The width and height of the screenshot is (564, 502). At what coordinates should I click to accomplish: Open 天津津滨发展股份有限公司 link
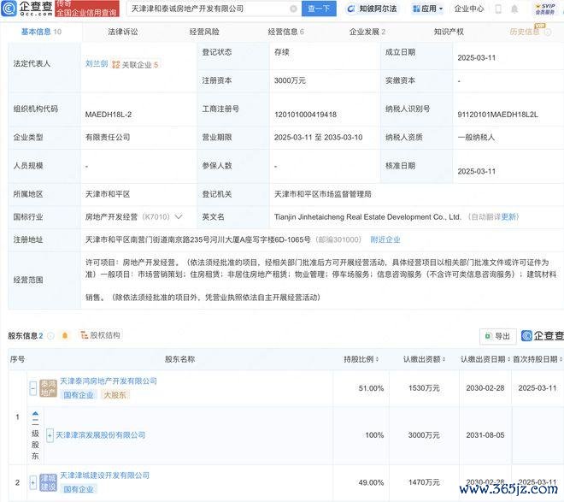(x=100, y=435)
